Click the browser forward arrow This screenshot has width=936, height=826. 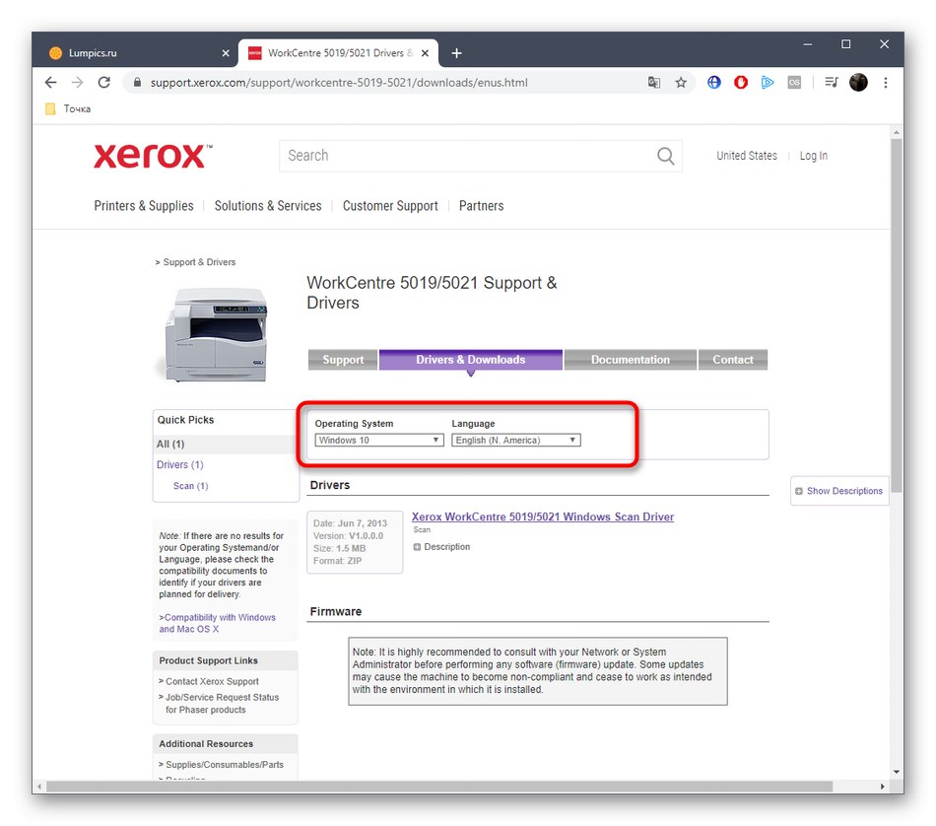(x=77, y=83)
